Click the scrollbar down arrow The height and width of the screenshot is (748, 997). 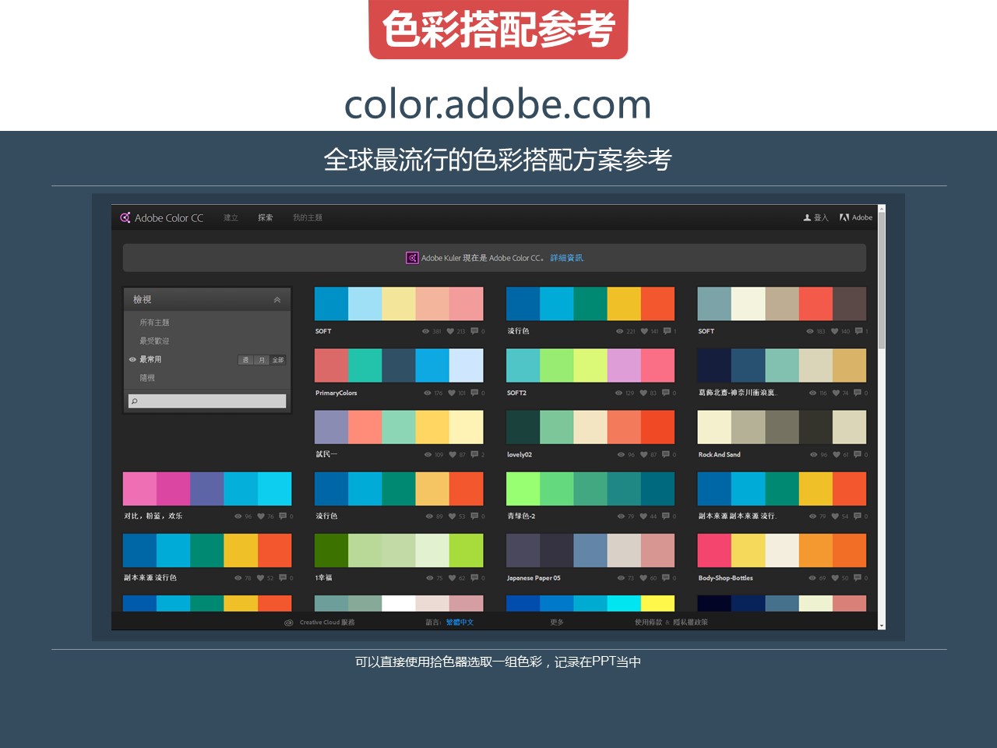(882, 626)
